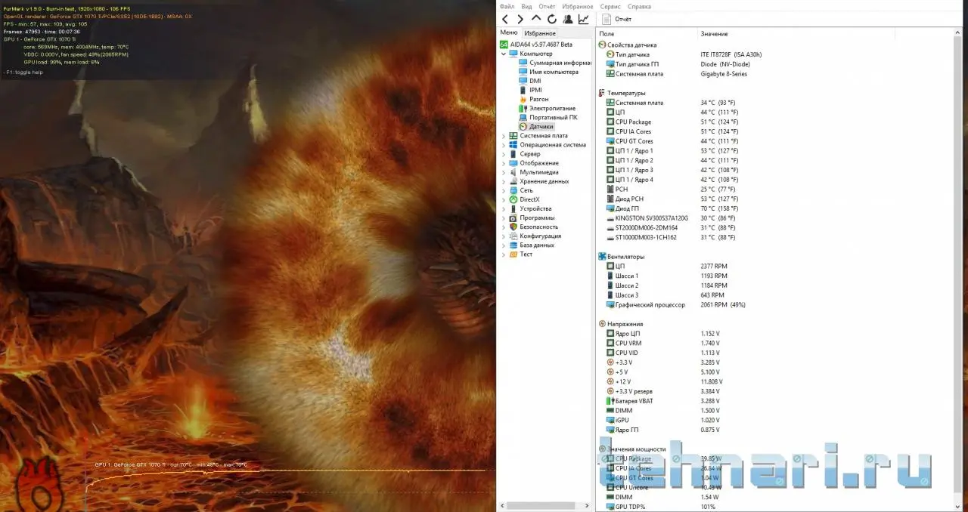Image resolution: width=968 pixels, height=512 pixels.
Task: Click the line-graph toolbar icon
Action: click(x=584, y=19)
